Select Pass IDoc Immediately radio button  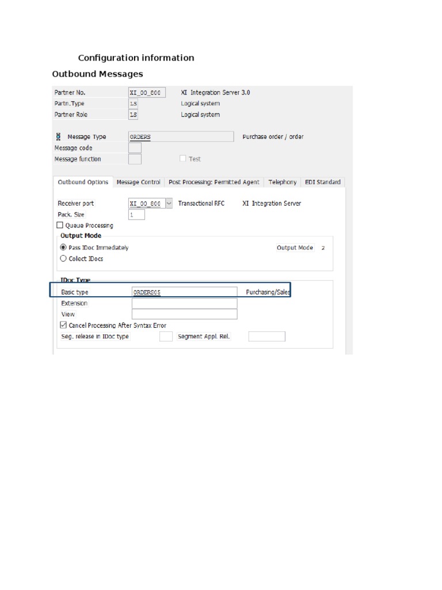pos(63,247)
